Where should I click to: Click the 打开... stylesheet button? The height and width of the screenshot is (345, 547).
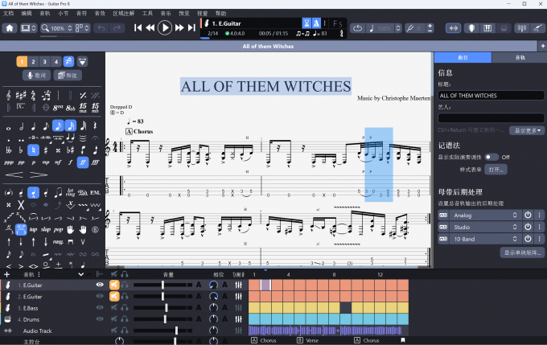click(496, 170)
